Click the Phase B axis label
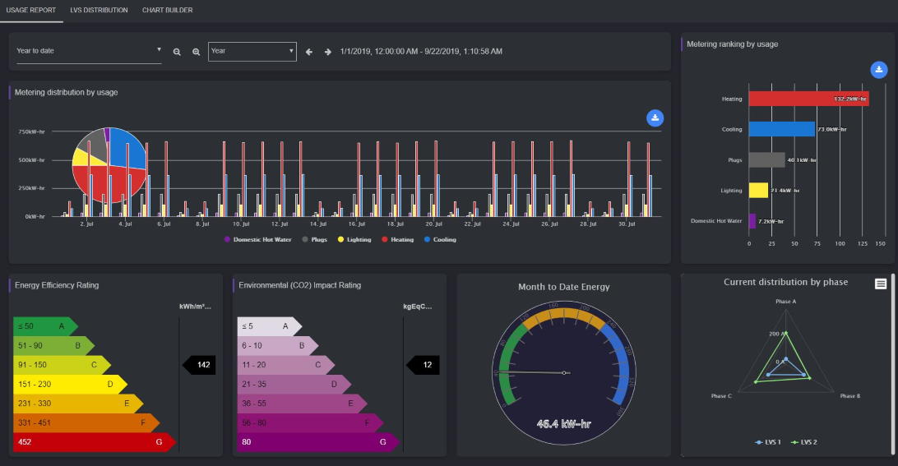The width and height of the screenshot is (898, 466). click(x=850, y=396)
